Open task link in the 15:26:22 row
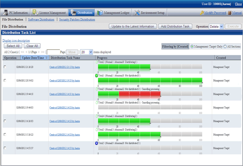The width and height of the screenshot is (243, 166). click(64, 135)
